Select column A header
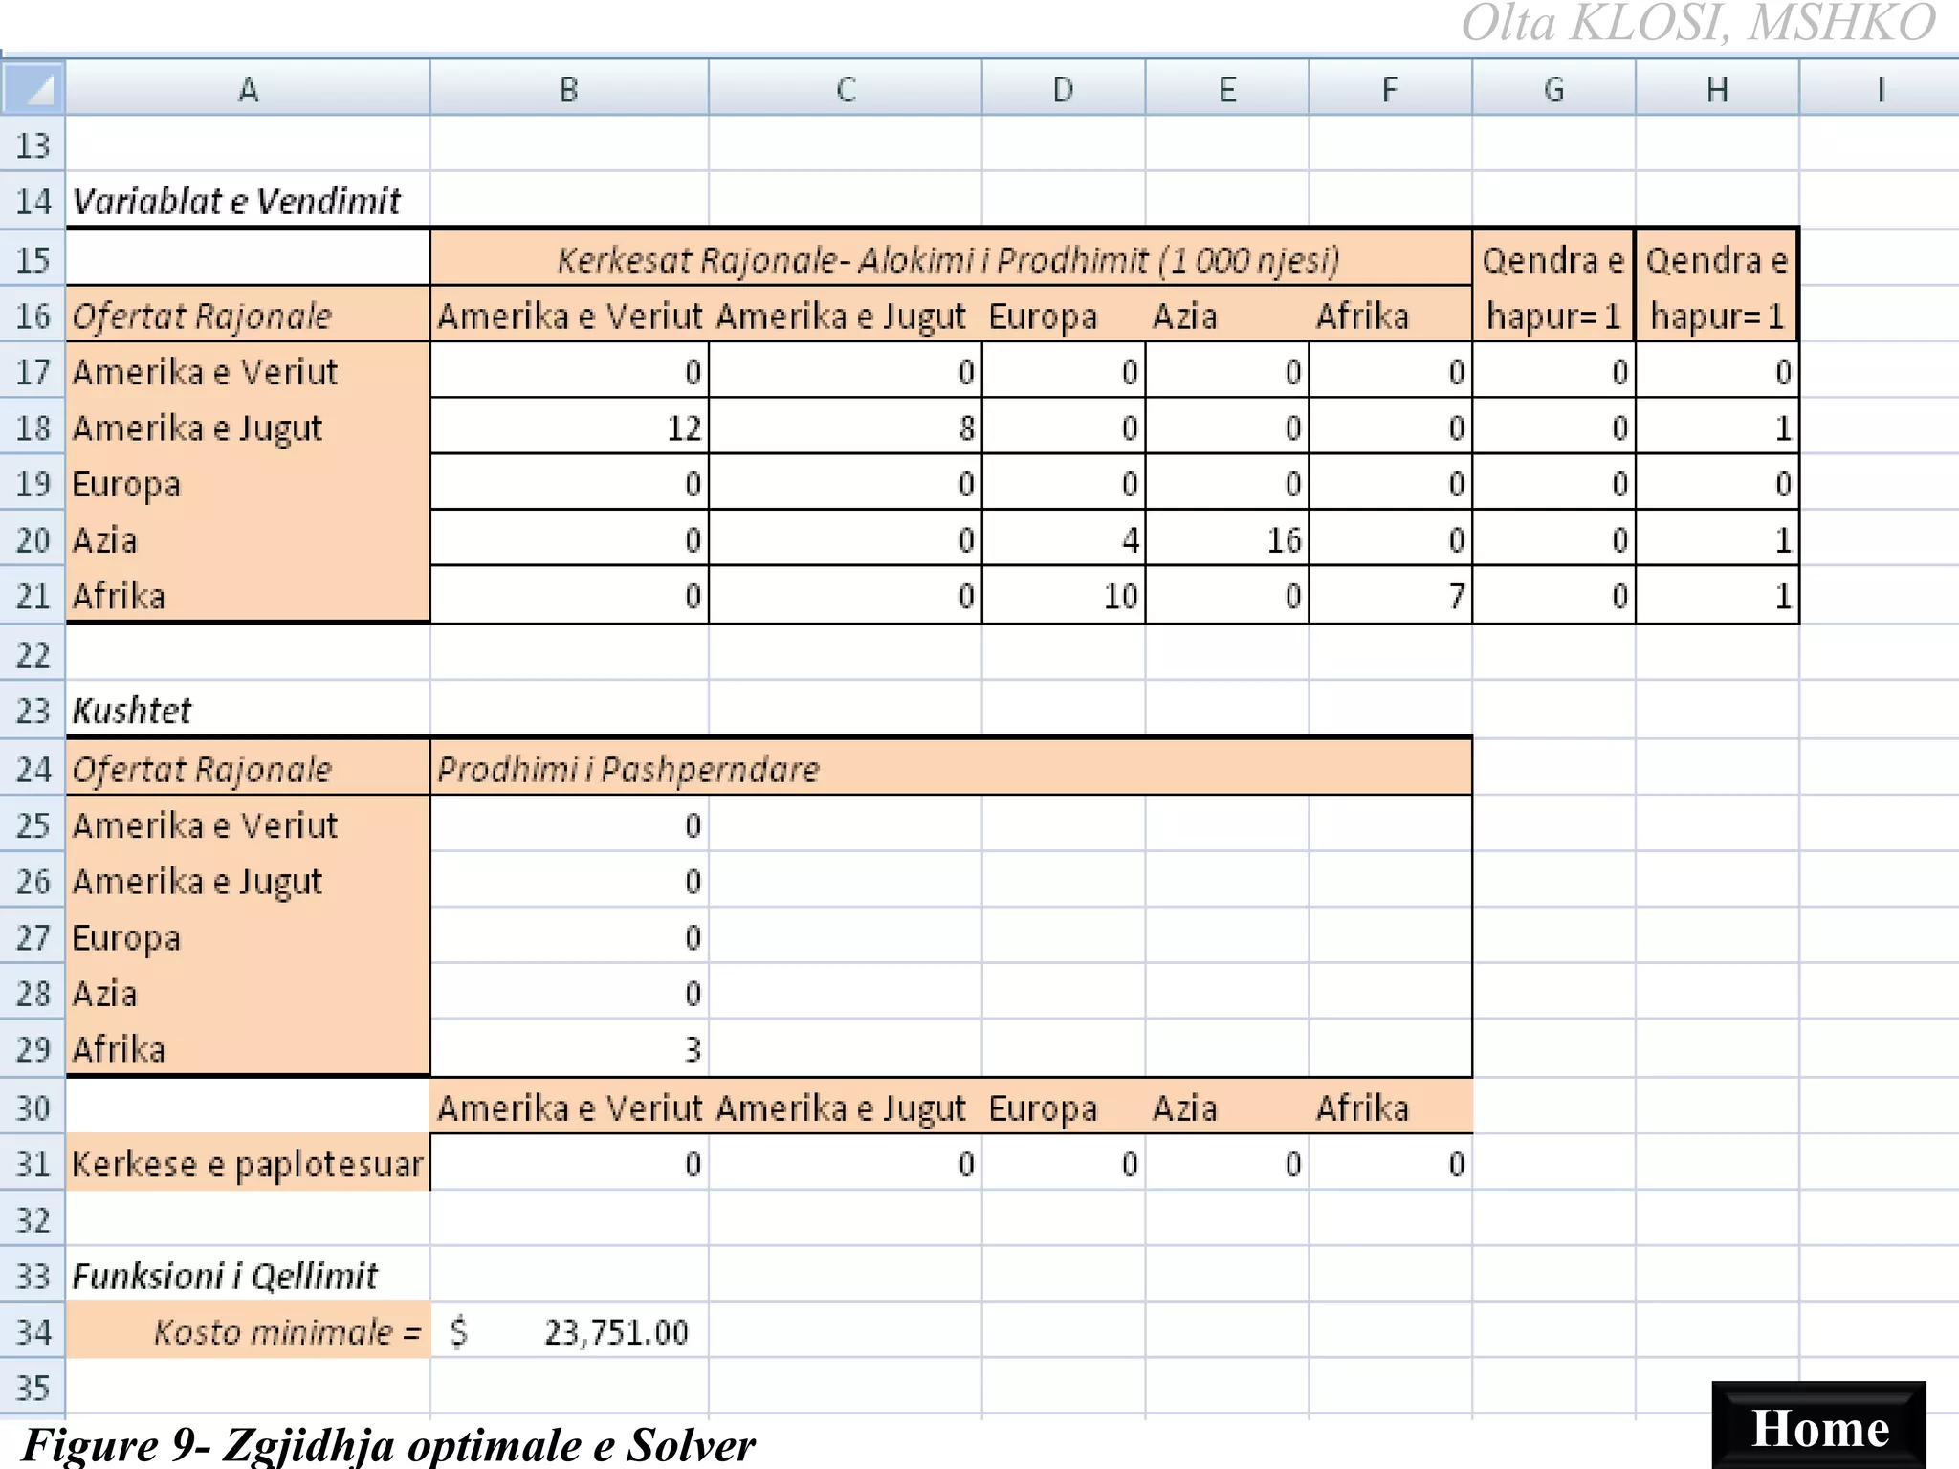The image size is (1959, 1469). [x=248, y=89]
